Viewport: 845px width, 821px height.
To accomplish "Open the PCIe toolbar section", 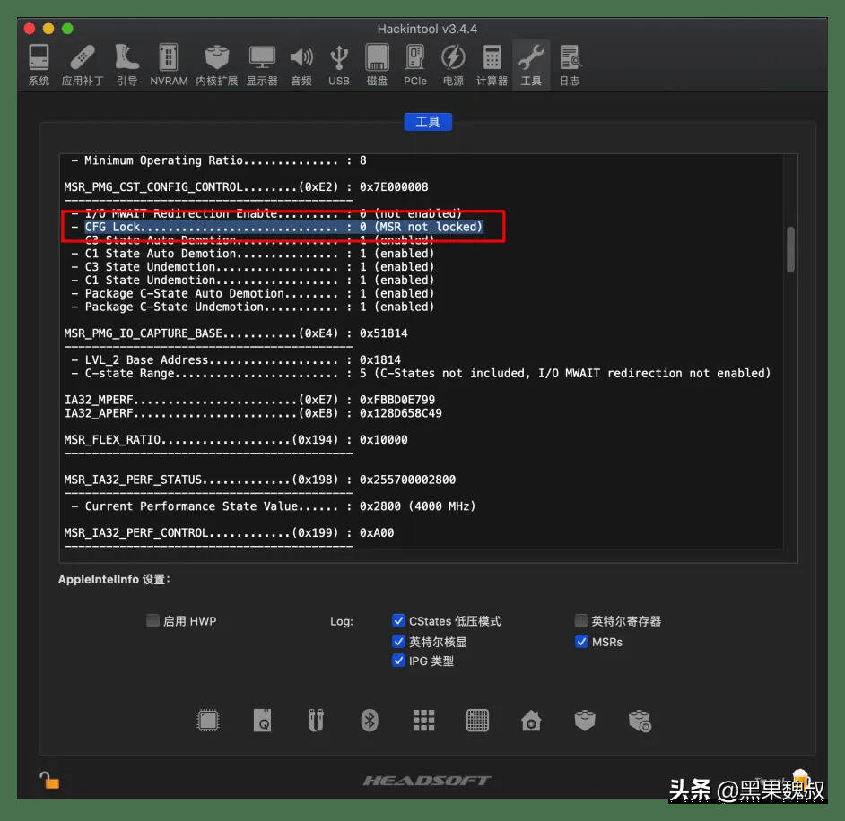I will click(415, 65).
